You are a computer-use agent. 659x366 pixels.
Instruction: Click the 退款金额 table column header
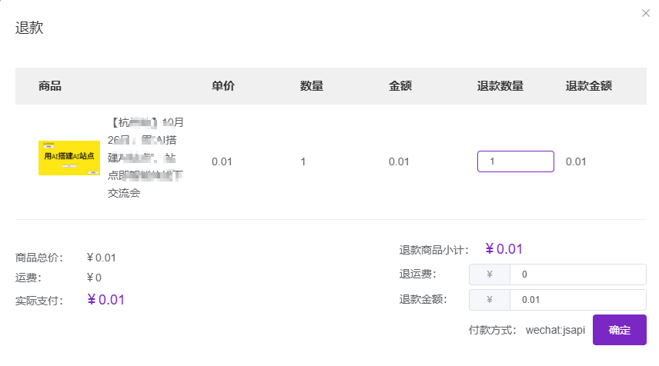(589, 86)
